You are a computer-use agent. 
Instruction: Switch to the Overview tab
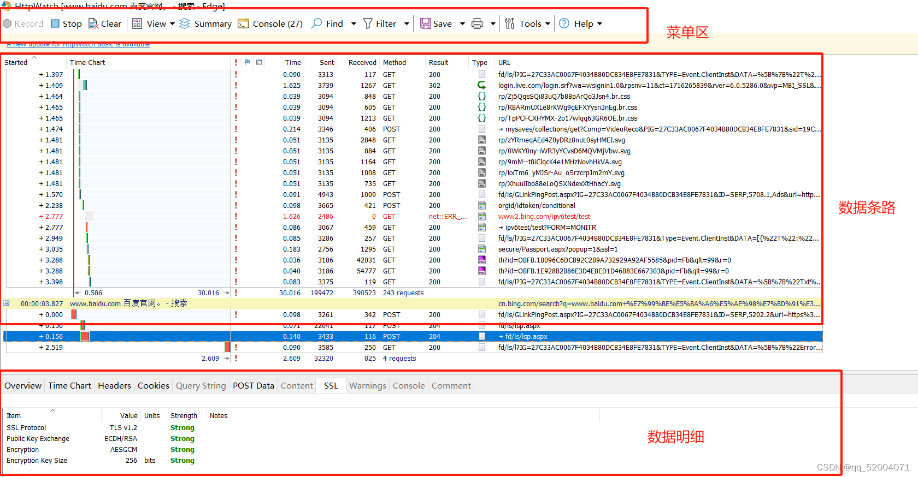[23, 385]
